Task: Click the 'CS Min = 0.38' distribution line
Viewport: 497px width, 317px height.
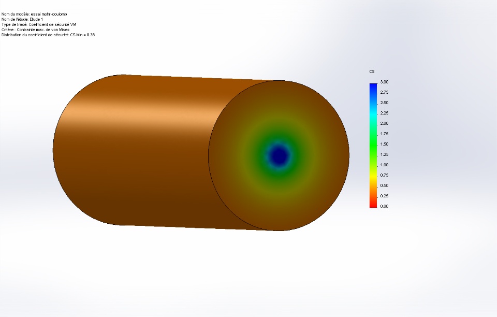Action: click(48, 35)
